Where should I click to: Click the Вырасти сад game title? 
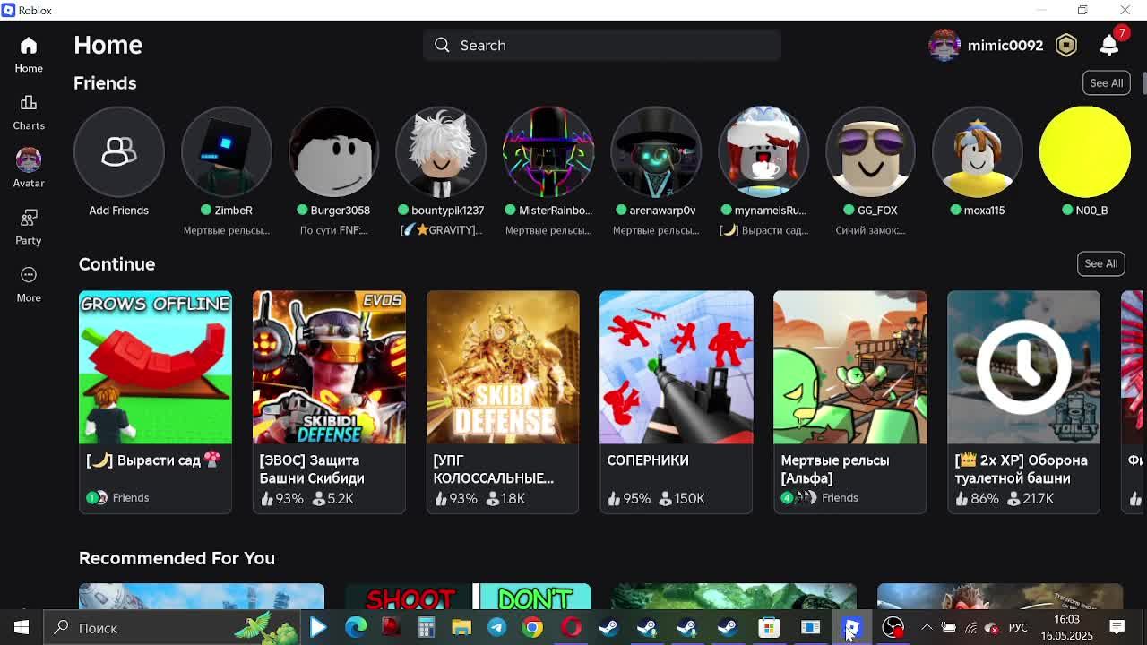pyautogui.click(x=153, y=460)
